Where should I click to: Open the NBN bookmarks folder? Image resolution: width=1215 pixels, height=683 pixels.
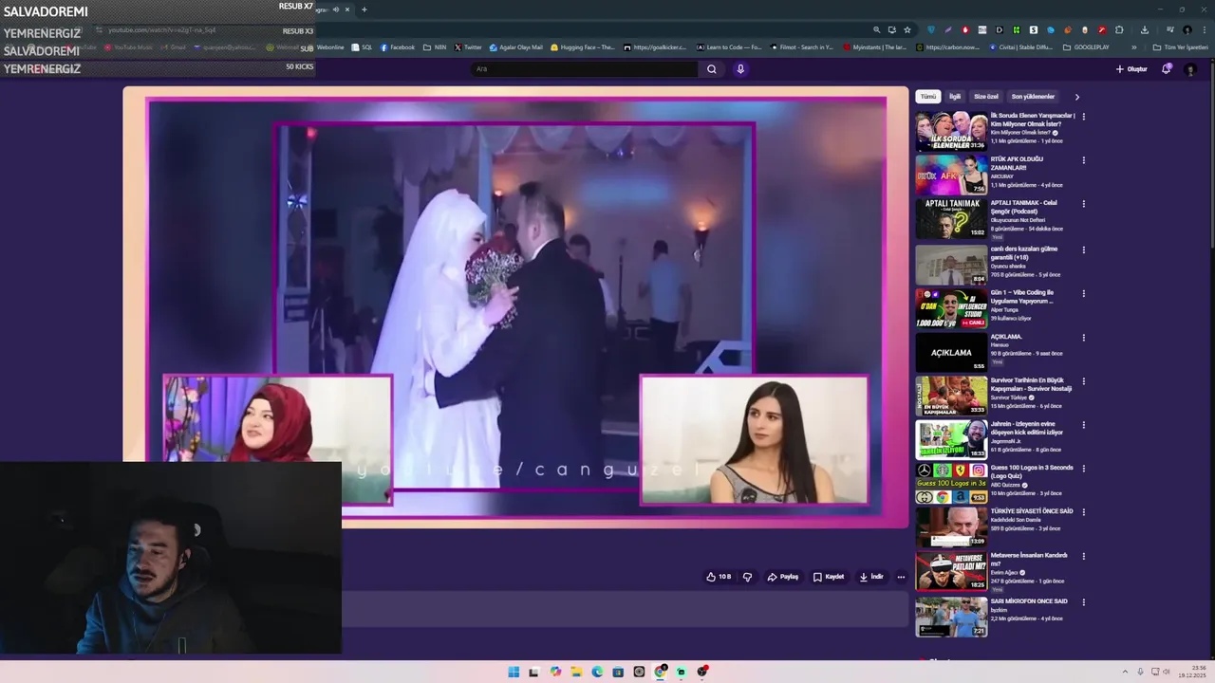[x=435, y=47]
